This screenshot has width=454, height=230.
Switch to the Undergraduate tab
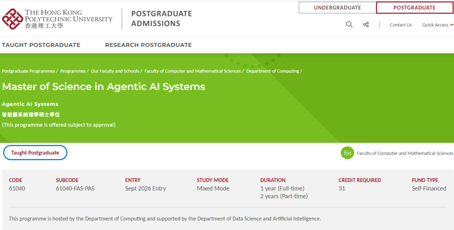click(337, 8)
